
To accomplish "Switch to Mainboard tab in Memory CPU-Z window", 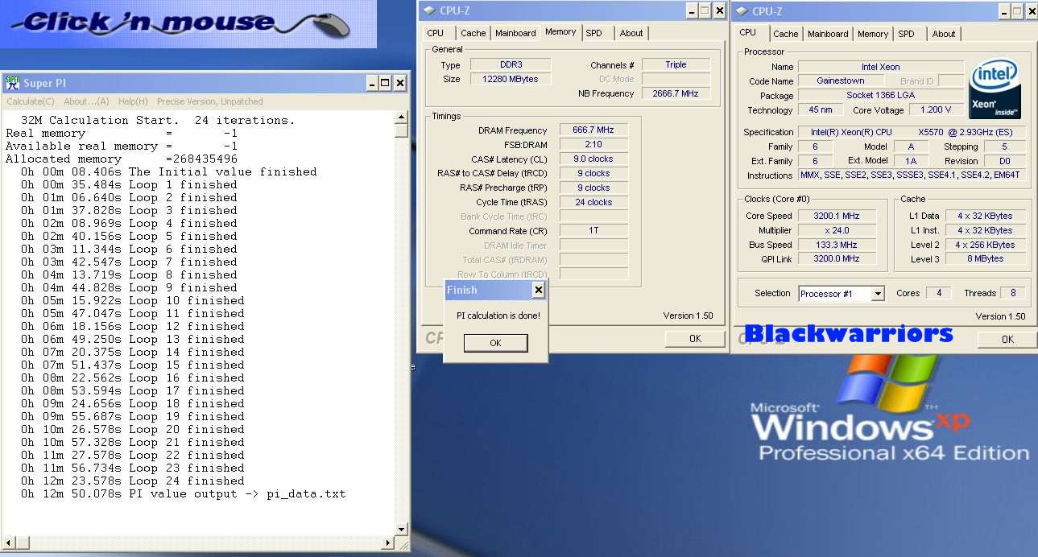I will (x=515, y=33).
